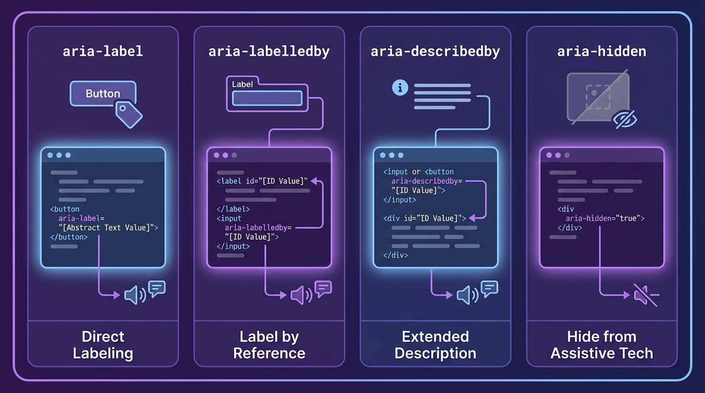Click the tag icon beside the Button
Screen dimensions: 705x393
point(129,114)
